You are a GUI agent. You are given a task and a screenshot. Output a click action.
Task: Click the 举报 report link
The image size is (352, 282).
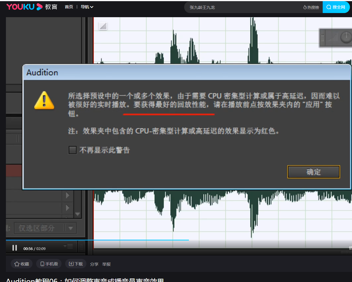click(106, 264)
